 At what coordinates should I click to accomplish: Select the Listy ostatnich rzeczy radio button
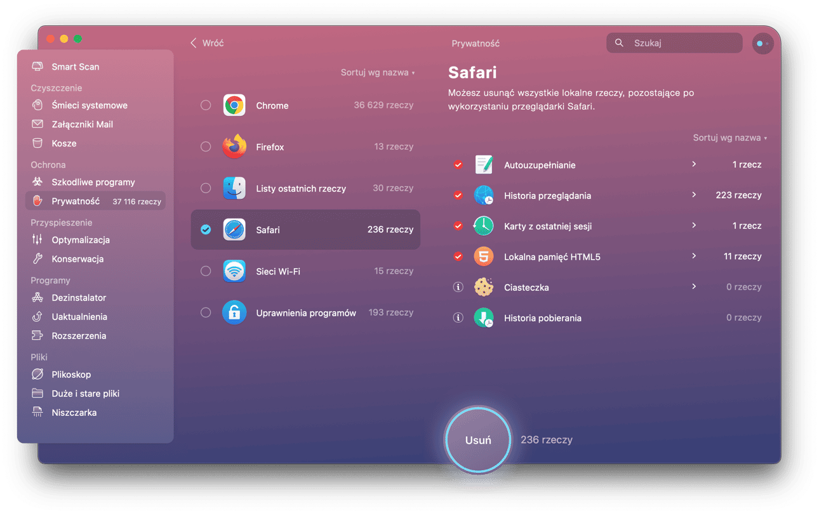pos(206,188)
